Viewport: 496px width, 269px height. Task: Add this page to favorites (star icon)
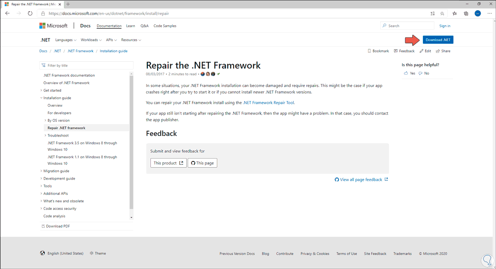(x=442, y=13)
